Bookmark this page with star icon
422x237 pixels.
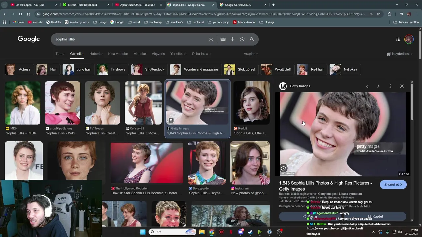[x=378, y=14]
